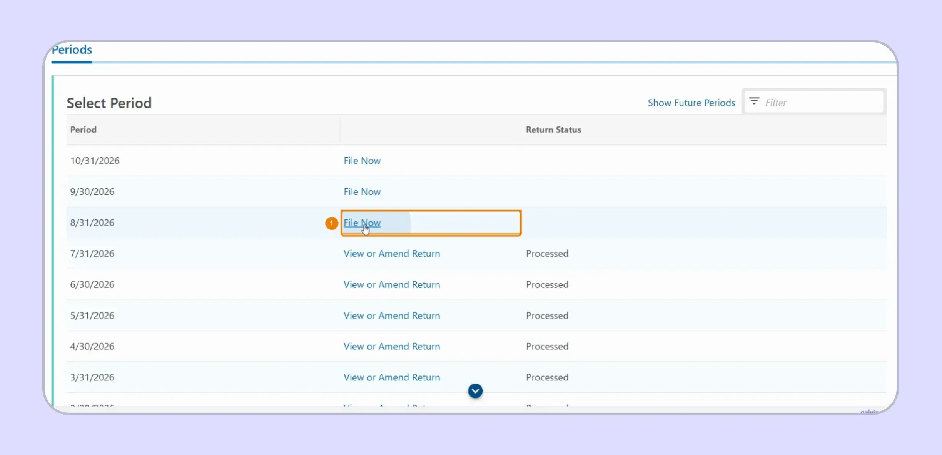Click Show Future Periods link

691,103
